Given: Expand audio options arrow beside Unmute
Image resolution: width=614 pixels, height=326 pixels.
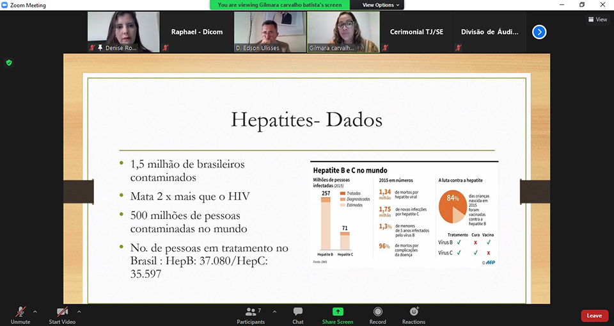Looking at the screenshot, I should point(35,312).
